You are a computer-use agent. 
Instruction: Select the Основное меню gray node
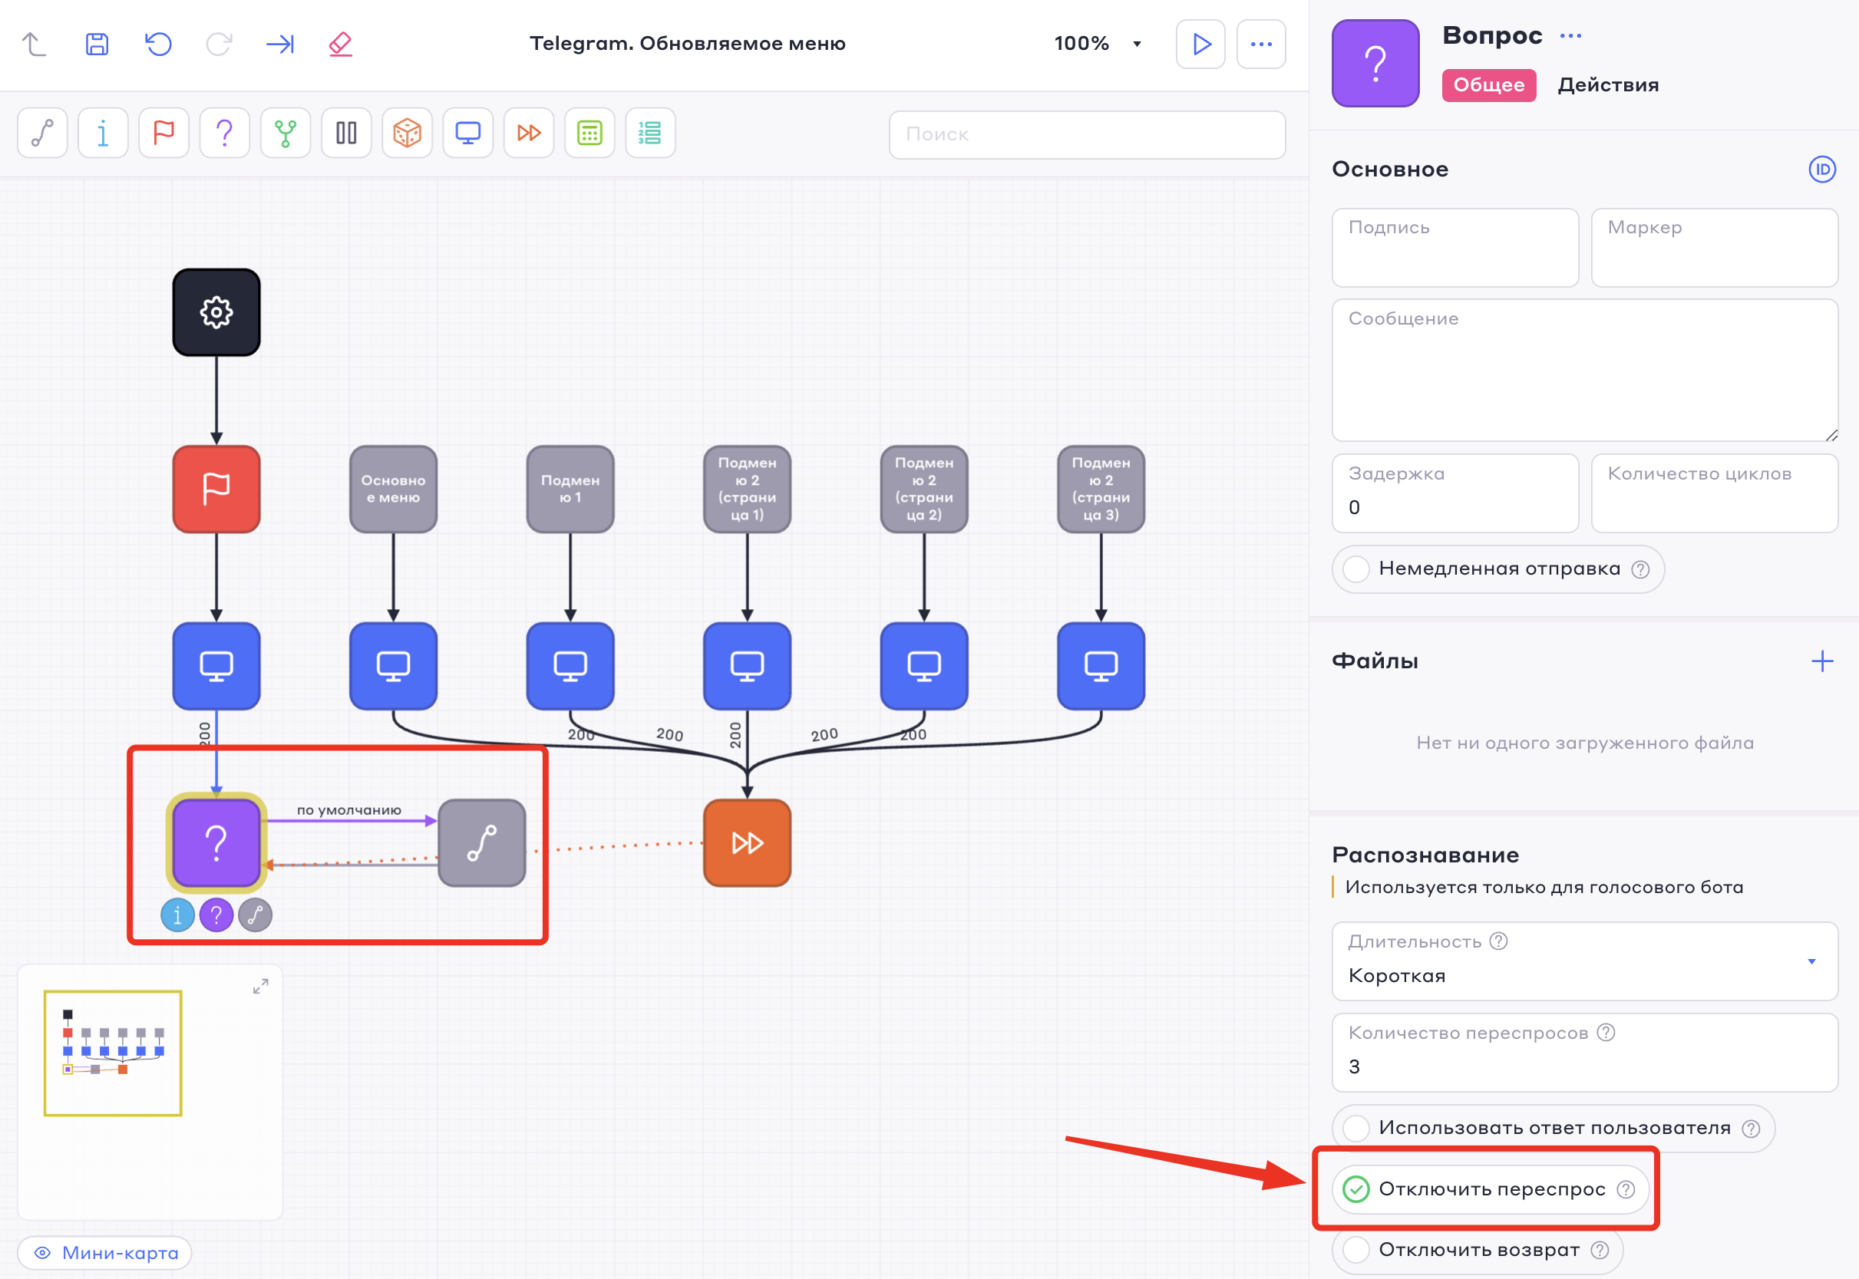coord(394,489)
